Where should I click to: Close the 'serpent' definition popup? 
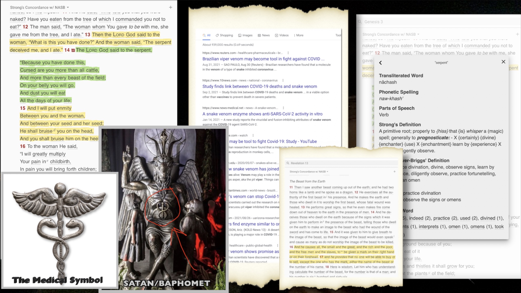click(503, 62)
